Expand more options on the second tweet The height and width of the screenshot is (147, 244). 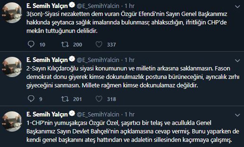tap(237, 60)
